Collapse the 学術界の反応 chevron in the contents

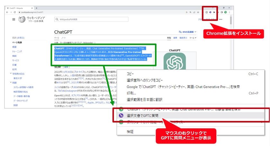(11, 73)
